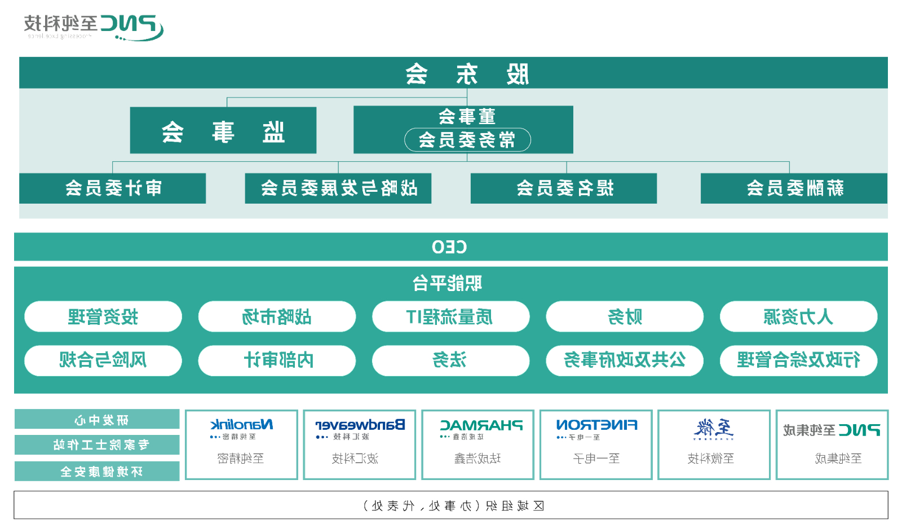This screenshot has height=528, width=902.
Task: Click the 环境健康安全 label
Action: coord(97,471)
